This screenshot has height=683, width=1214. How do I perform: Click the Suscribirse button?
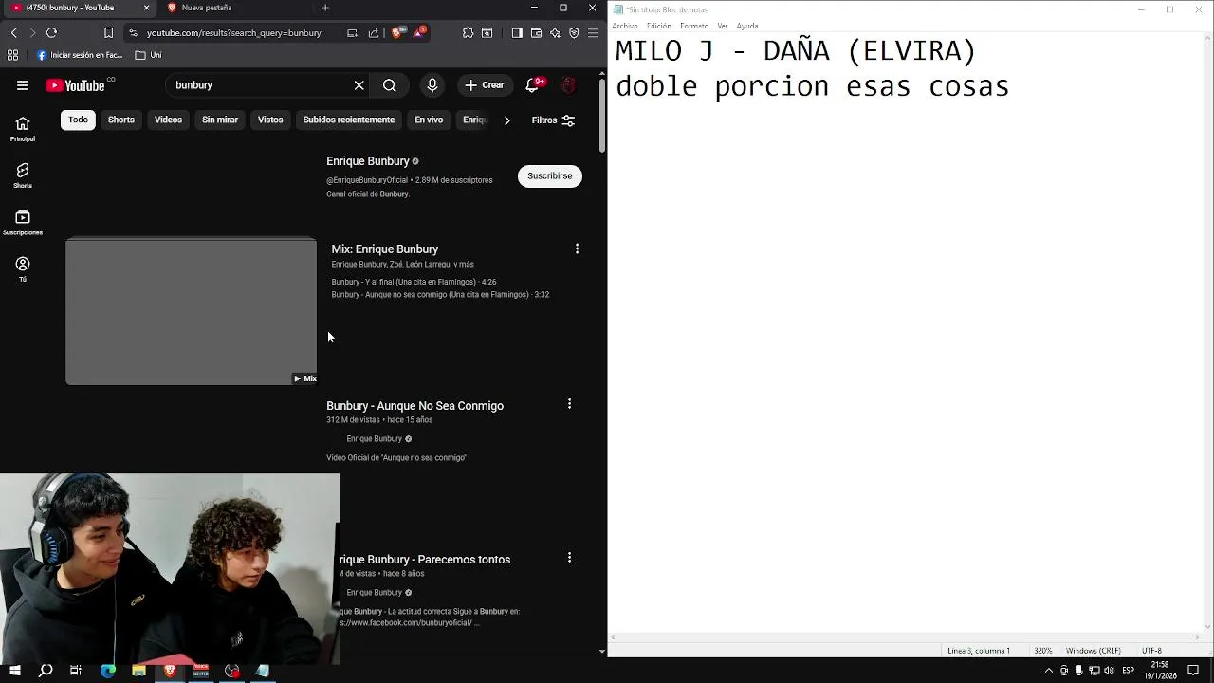pos(550,175)
